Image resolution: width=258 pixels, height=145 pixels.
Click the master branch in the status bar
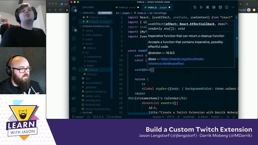[78, 117]
